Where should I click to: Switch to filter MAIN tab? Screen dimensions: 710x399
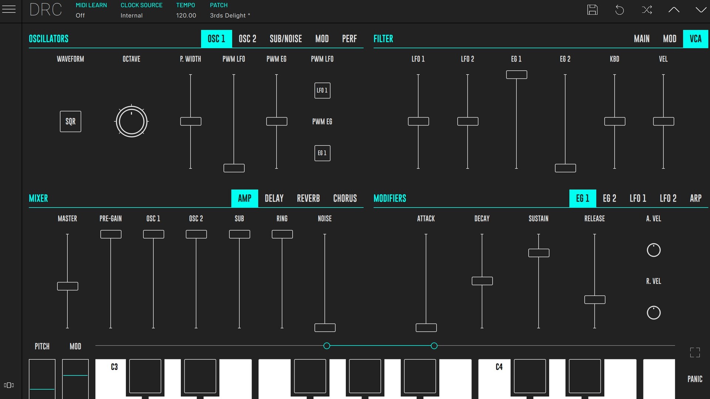[x=642, y=39]
